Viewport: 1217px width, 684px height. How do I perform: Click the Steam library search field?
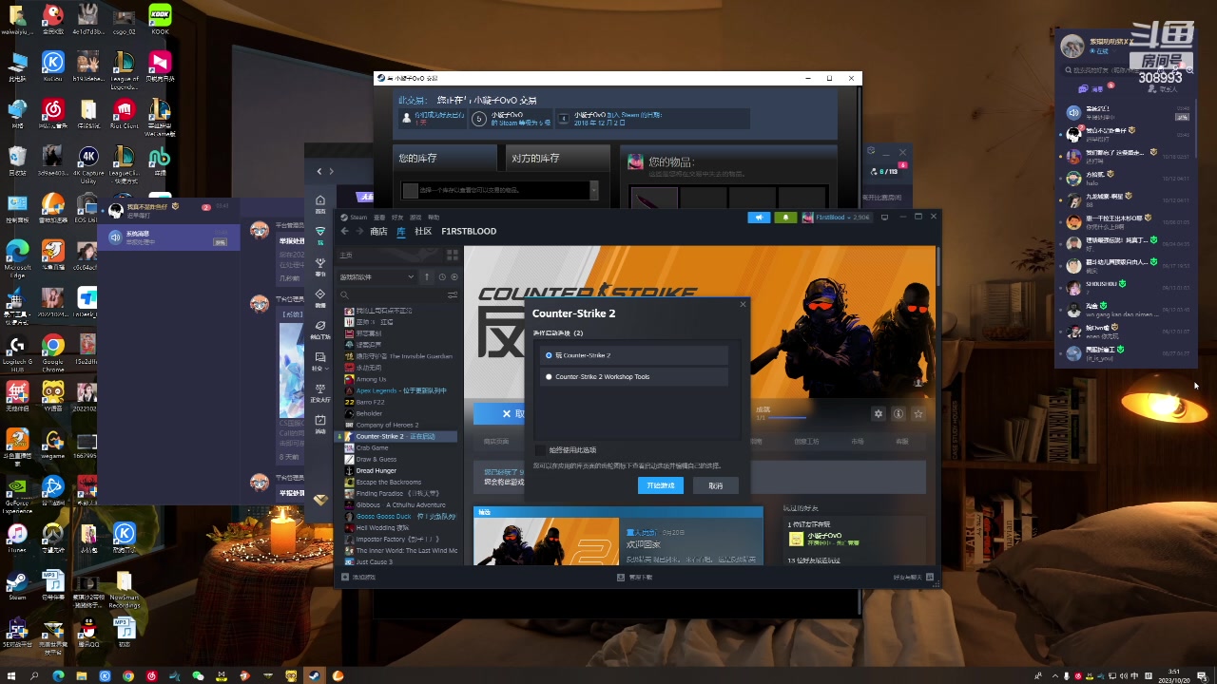[392, 295]
